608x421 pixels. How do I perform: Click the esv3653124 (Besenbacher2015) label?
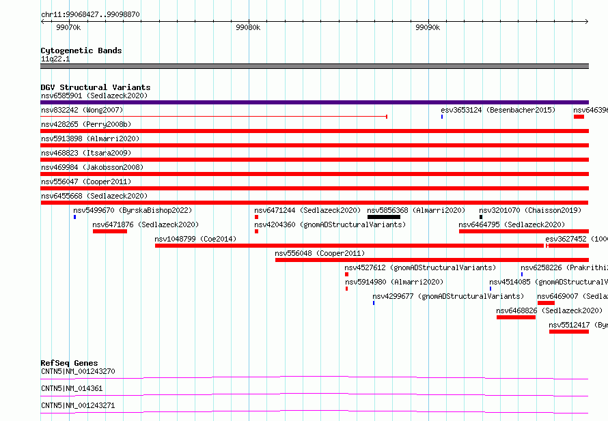click(498, 110)
